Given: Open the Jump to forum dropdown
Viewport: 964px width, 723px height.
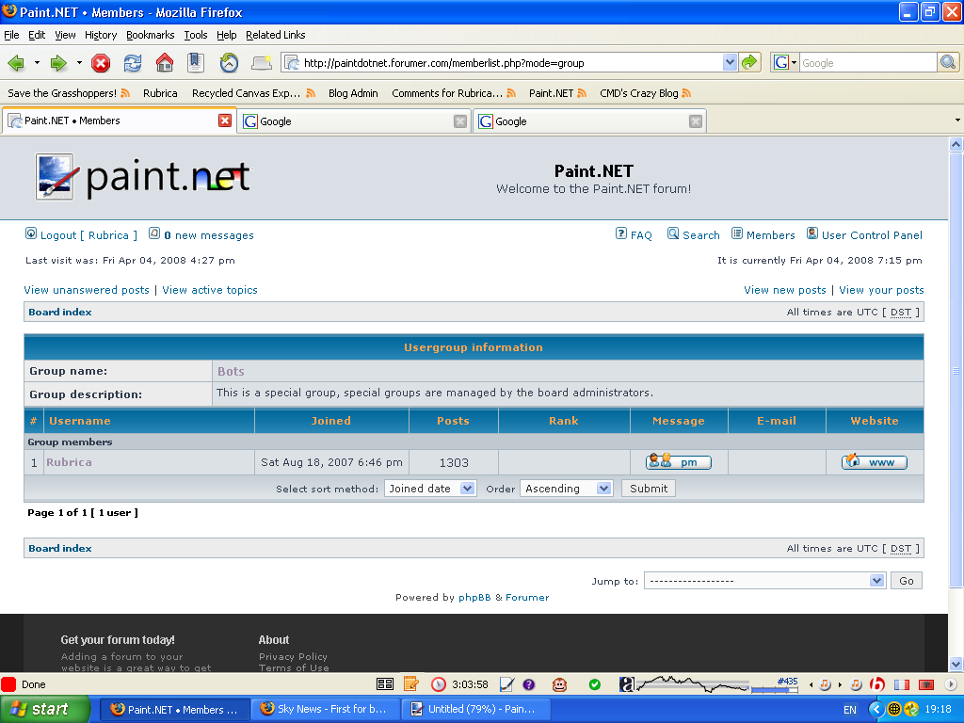Looking at the screenshot, I should pyautogui.click(x=876, y=580).
